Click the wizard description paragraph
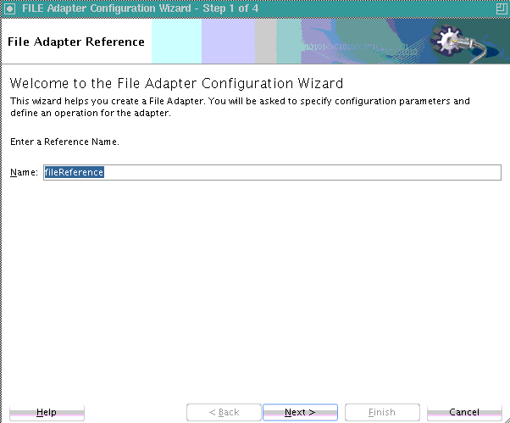510x423 pixels. click(x=239, y=107)
